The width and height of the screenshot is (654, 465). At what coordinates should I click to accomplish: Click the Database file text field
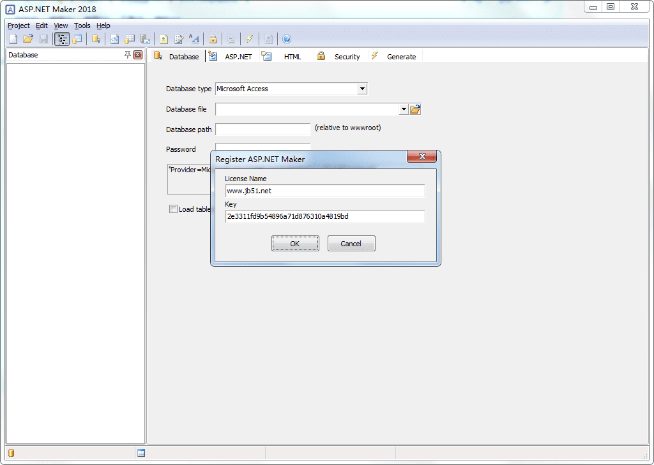[x=307, y=109]
